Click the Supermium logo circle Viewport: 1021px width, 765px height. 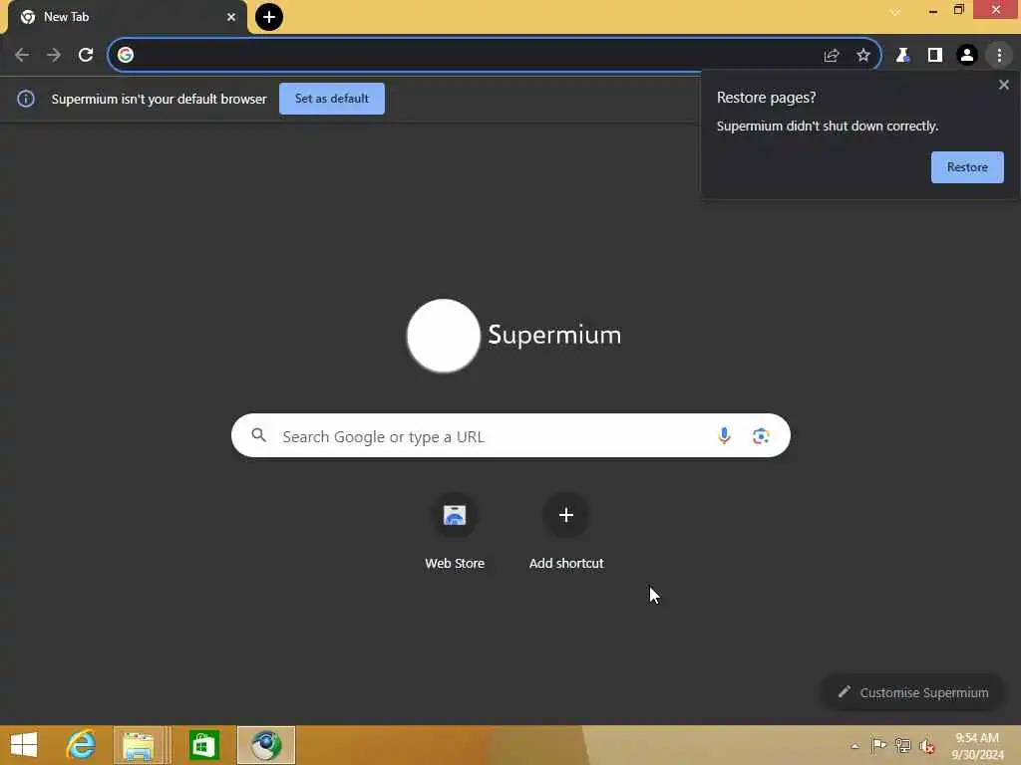click(444, 336)
